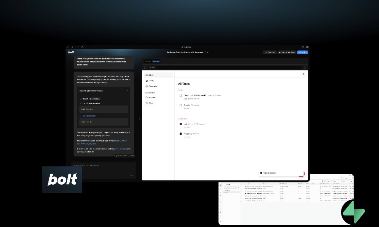
Task: Select the Personal category tag
Action: [x=150, y=98]
